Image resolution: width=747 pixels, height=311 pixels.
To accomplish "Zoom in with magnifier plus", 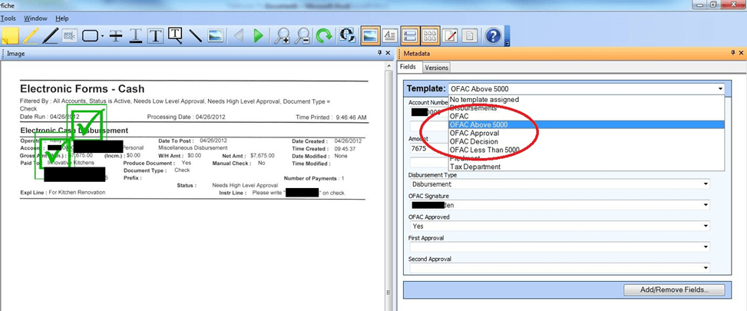I will point(283,36).
